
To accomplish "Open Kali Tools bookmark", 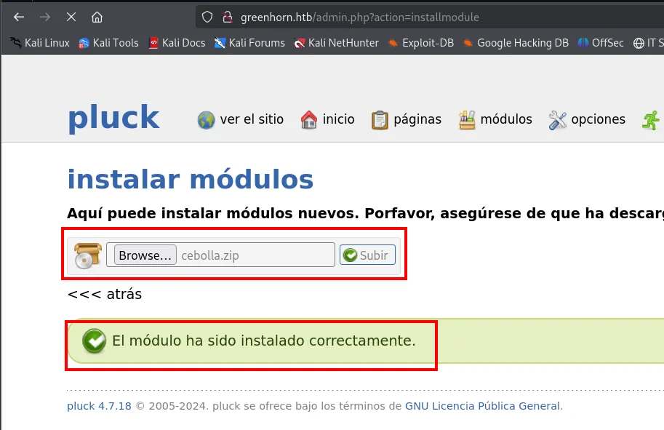I will tap(108, 43).
